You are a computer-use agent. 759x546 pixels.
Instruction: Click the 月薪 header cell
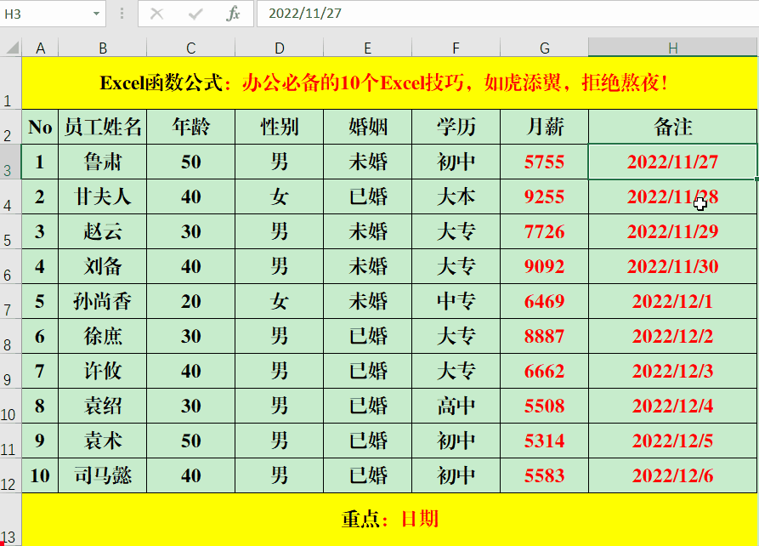544,127
